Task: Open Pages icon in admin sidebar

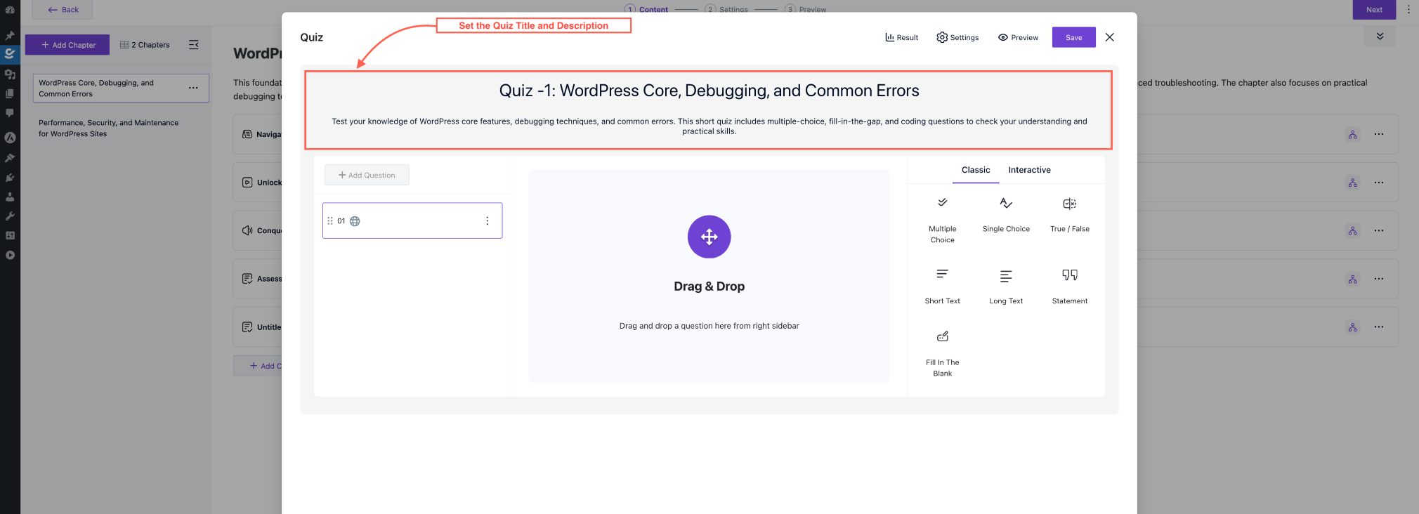Action: point(10,93)
